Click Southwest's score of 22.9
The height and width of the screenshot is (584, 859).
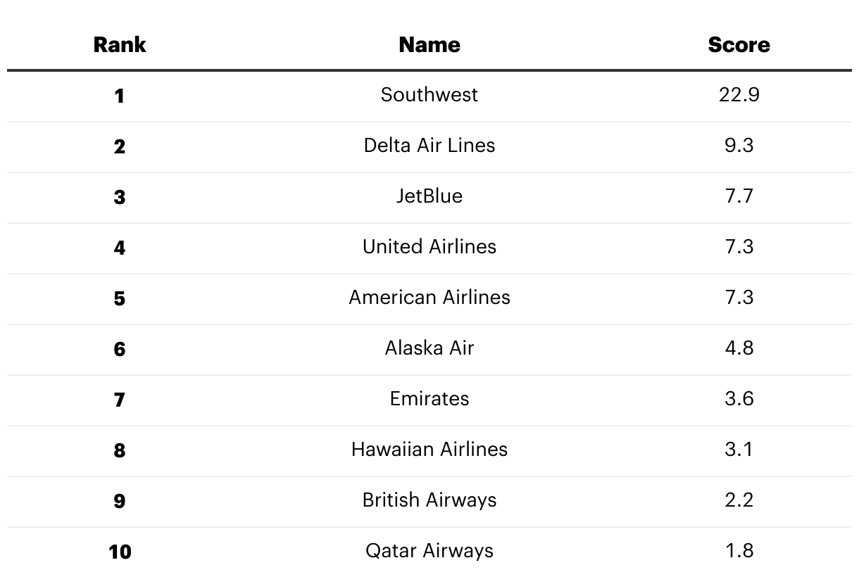point(739,95)
